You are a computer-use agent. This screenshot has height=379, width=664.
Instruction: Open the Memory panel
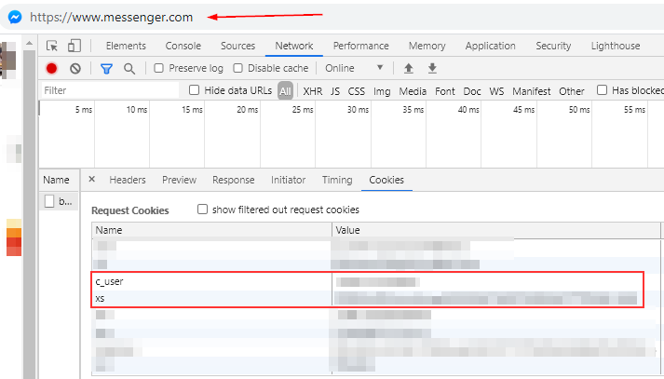[x=427, y=46]
